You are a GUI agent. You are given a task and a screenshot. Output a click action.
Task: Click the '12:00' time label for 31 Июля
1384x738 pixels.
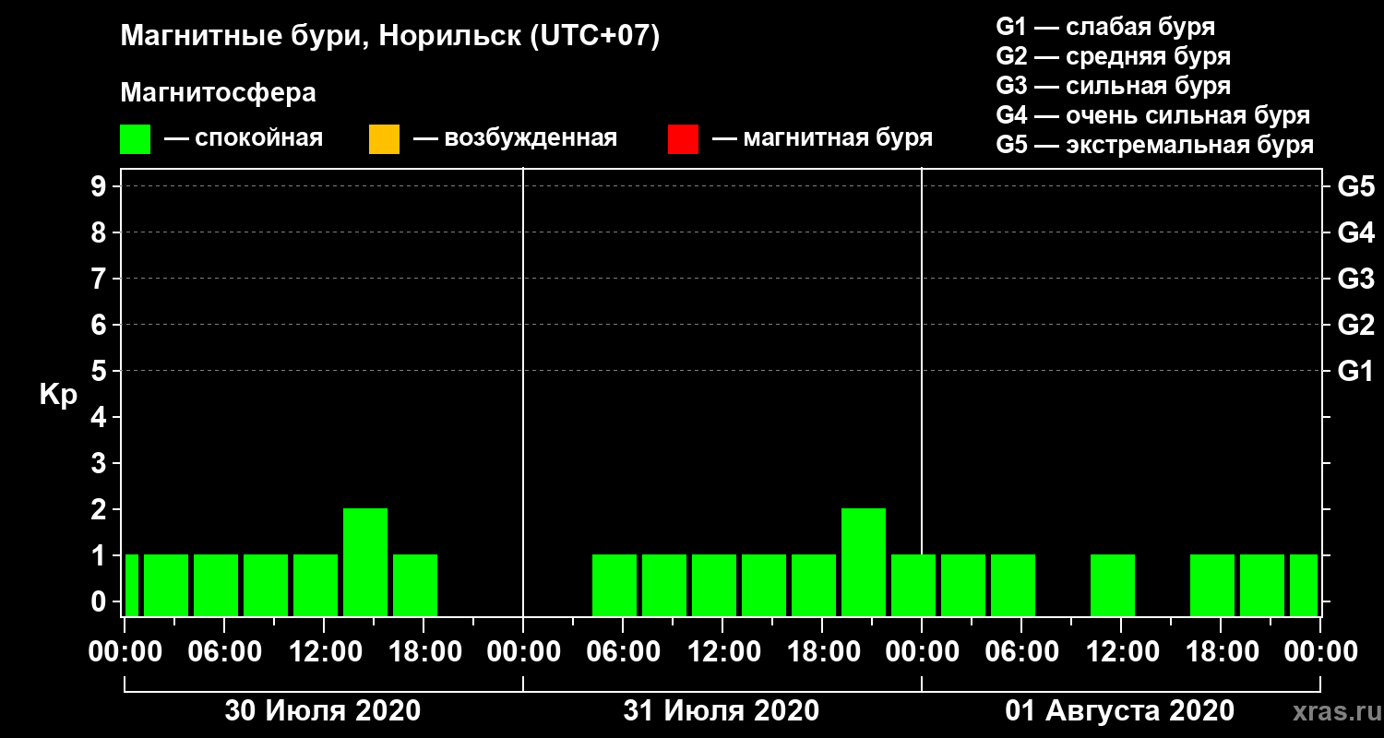click(x=722, y=652)
